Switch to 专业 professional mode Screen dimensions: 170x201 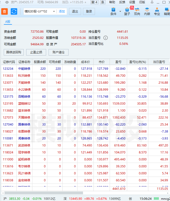click(x=157, y=11)
